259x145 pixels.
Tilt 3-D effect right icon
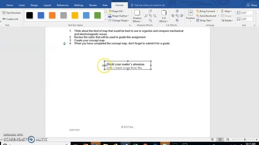pos(182,16)
